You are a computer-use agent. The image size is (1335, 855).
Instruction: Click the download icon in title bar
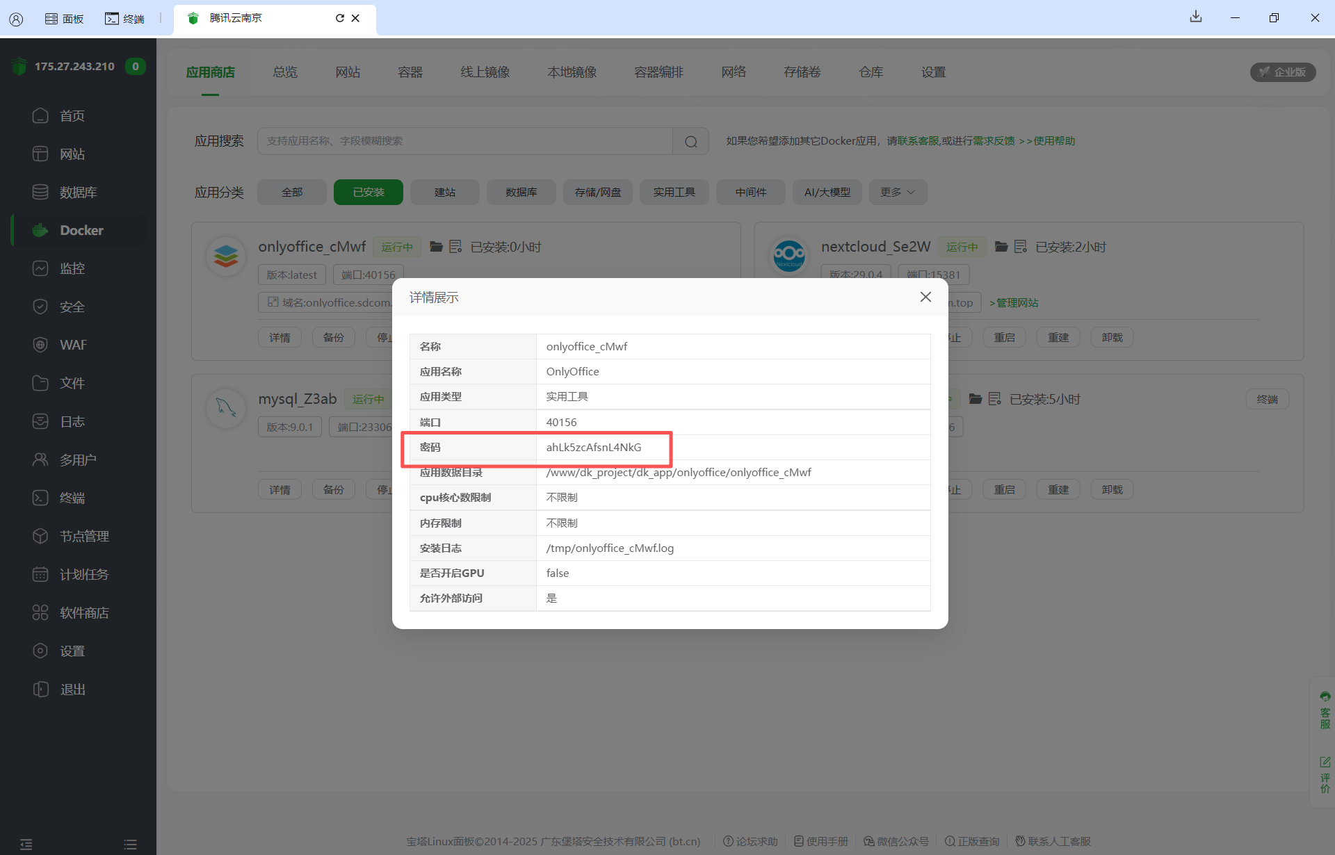pos(1195,17)
